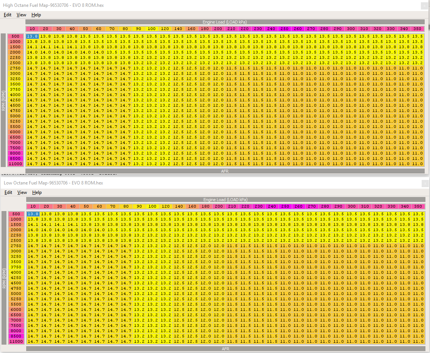The image size is (430, 353).
Task: Click 100 load column header in High Octane map
Action: coord(151,29)
